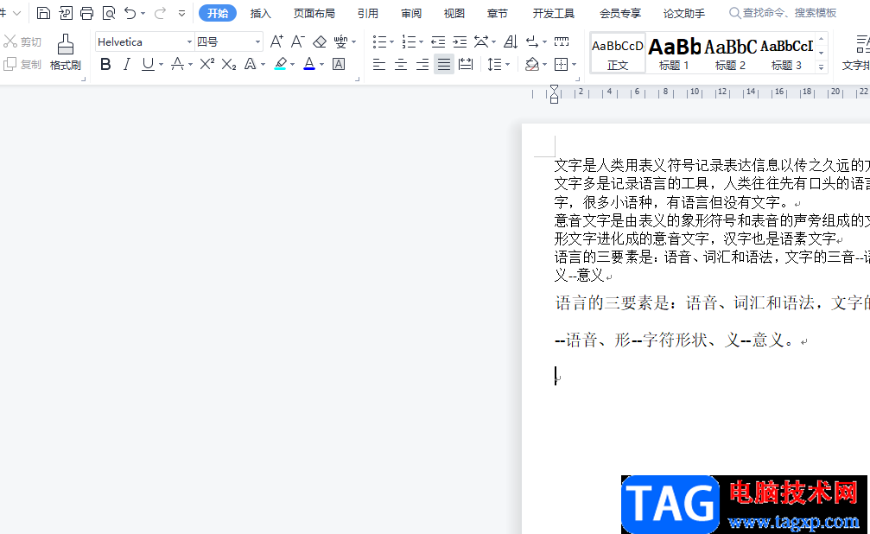Image resolution: width=870 pixels, height=534 pixels.
Task: Switch to the 审阅 tab
Action: (x=410, y=13)
